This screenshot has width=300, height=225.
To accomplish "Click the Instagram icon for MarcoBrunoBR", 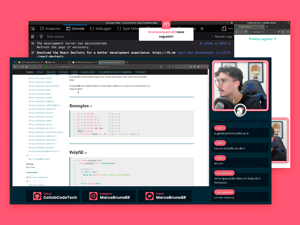I will (93, 196).
